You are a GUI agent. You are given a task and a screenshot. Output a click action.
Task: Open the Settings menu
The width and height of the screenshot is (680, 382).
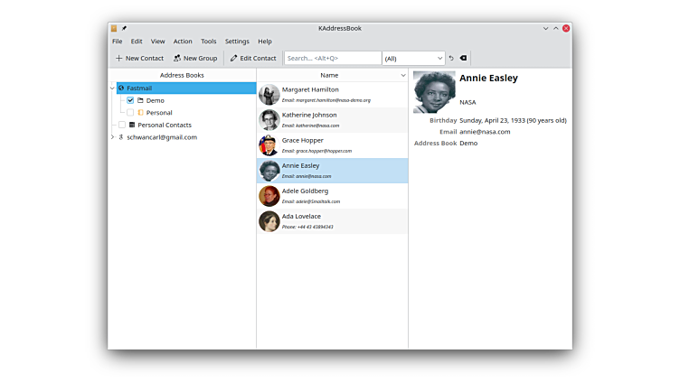tap(237, 42)
